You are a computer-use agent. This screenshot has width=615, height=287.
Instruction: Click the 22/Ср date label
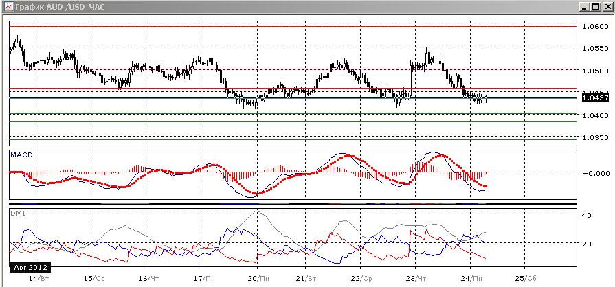(361, 278)
